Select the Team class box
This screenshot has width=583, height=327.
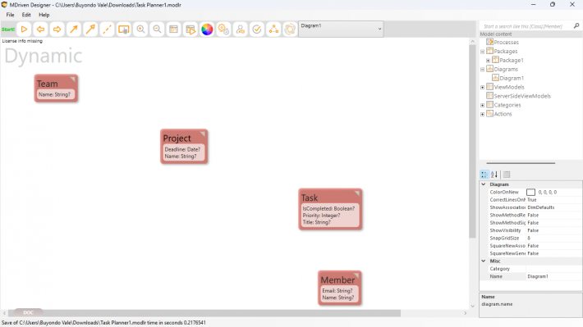(56, 88)
